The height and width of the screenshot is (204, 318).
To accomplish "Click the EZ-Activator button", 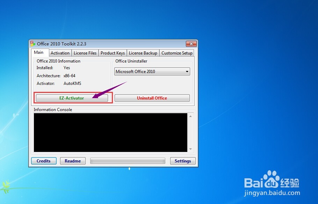I will [x=72, y=98].
